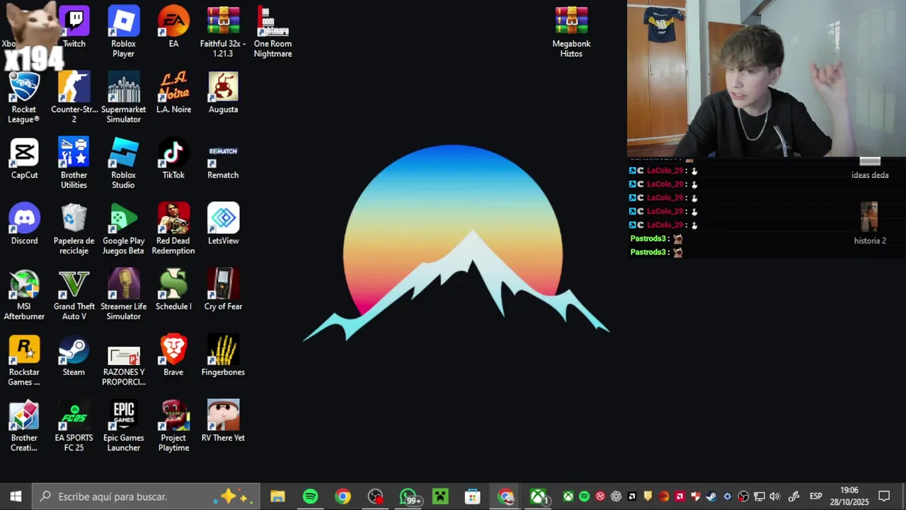The height and width of the screenshot is (510, 906).
Task: Select the Brave browser shortcut
Action: (x=173, y=356)
